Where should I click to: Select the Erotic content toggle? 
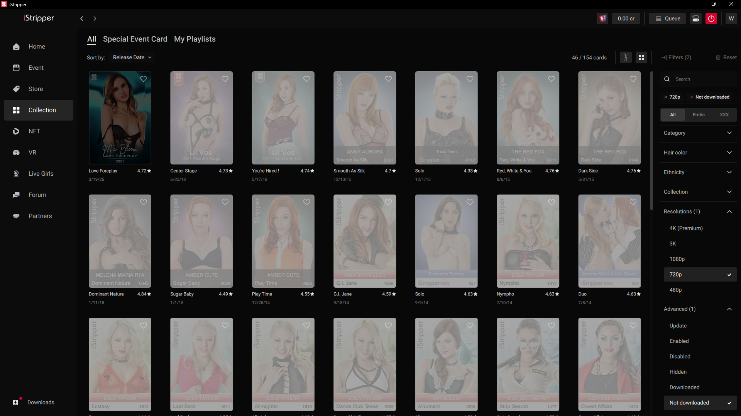(698, 115)
